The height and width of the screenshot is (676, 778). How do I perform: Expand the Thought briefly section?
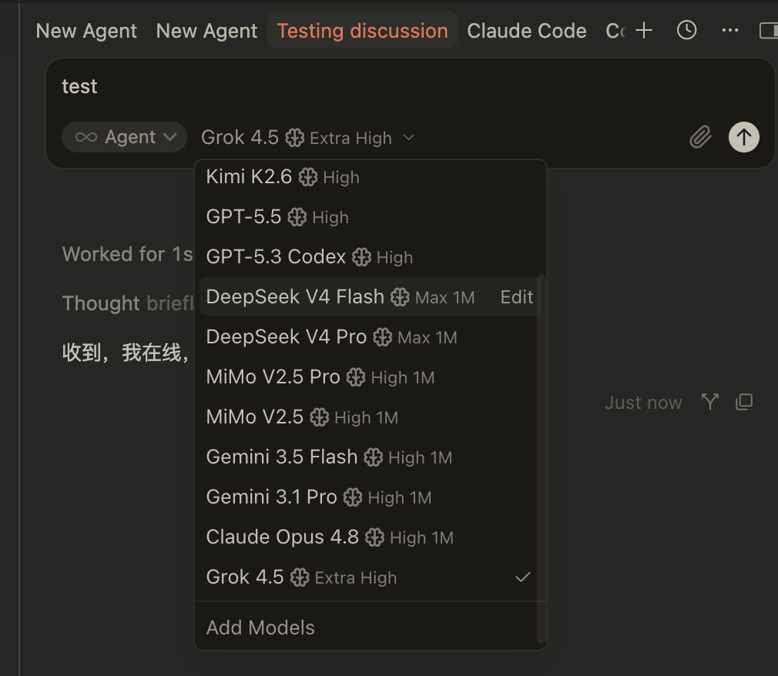[127, 303]
